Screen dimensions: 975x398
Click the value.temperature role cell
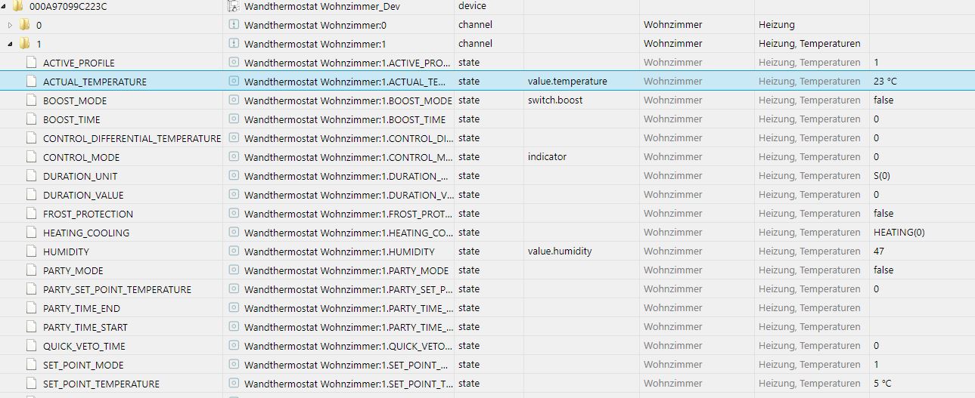point(567,81)
